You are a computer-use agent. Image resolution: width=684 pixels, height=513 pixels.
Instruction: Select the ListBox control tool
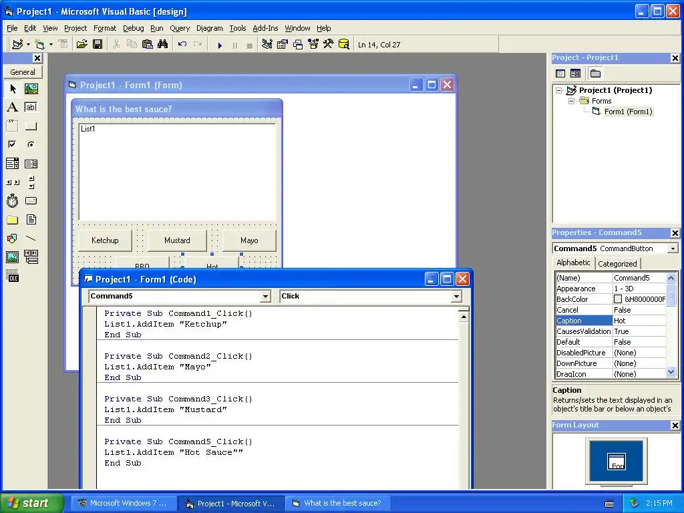pyautogui.click(x=31, y=164)
